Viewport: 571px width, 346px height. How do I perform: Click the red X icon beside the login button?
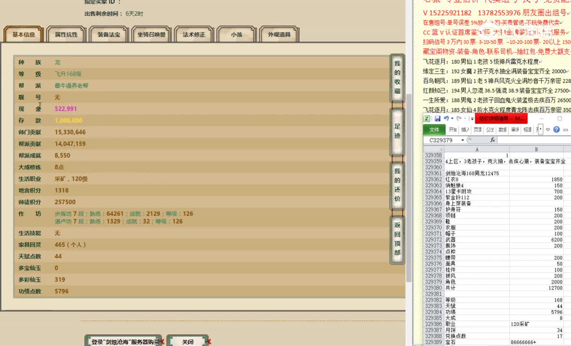pos(162,341)
